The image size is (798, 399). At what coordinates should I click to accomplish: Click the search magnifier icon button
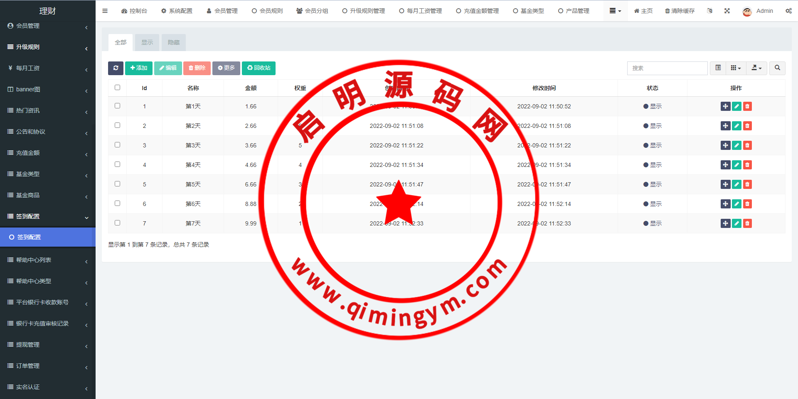(777, 68)
